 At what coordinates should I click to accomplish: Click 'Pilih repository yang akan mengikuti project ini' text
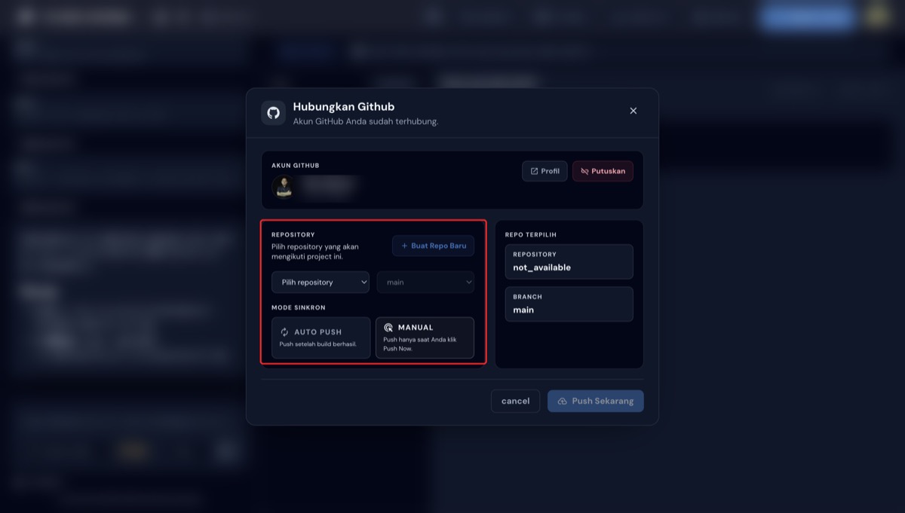(x=315, y=252)
